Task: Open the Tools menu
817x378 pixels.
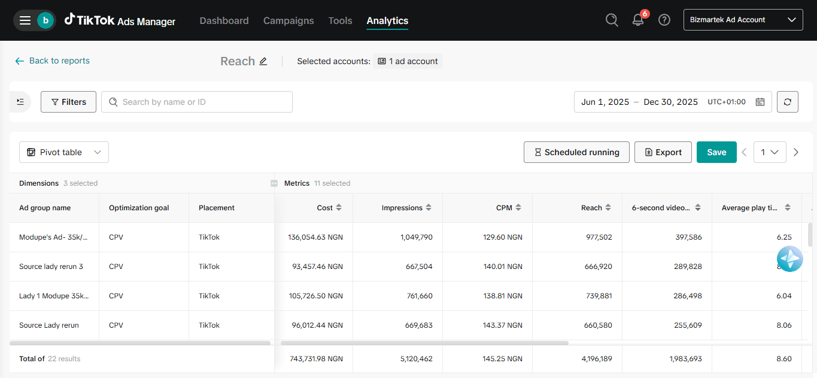Action: (x=340, y=20)
